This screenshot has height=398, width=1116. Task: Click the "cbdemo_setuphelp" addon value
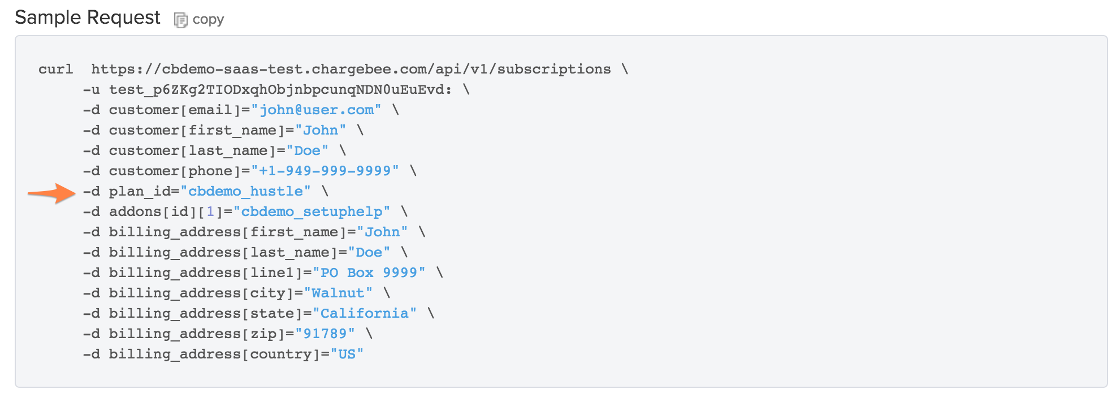(x=312, y=211)
